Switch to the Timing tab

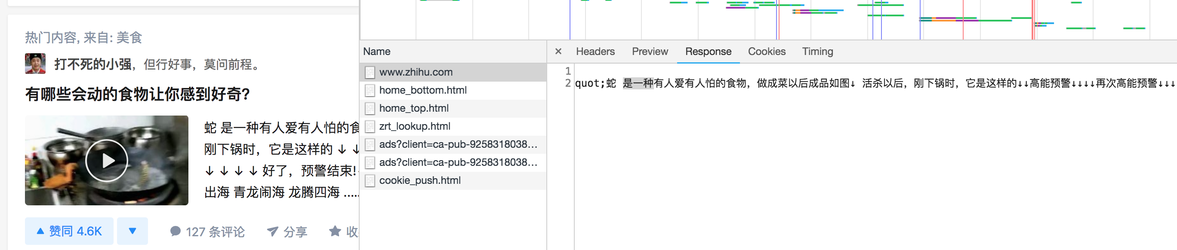tap(817, 52)
